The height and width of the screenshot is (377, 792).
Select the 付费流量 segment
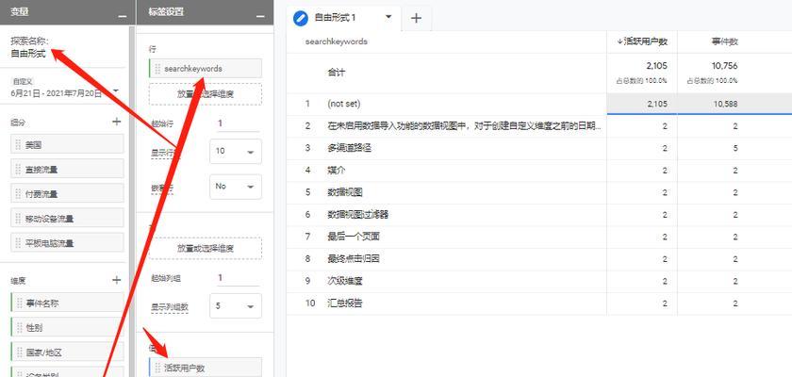click(x=67, y=194)
